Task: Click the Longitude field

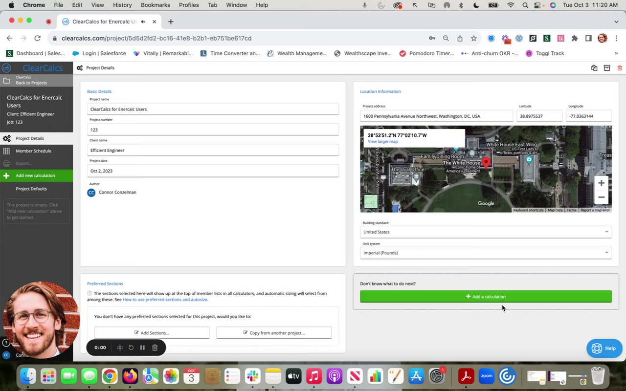Action: [589, 116]
